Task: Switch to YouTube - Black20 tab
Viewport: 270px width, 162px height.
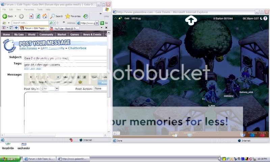Action: click(x=64, y=29)
